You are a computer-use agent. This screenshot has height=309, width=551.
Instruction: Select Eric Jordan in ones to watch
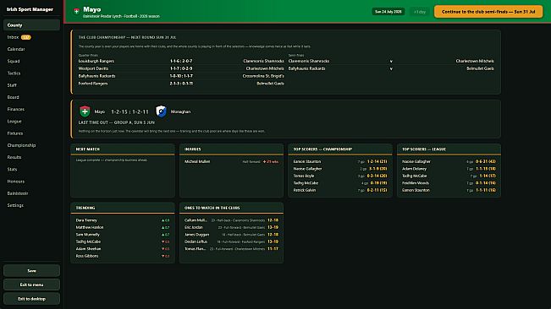click(x=194, y=227)
